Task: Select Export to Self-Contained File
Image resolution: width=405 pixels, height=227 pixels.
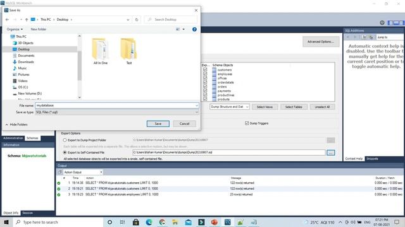Action: [65, 153]
